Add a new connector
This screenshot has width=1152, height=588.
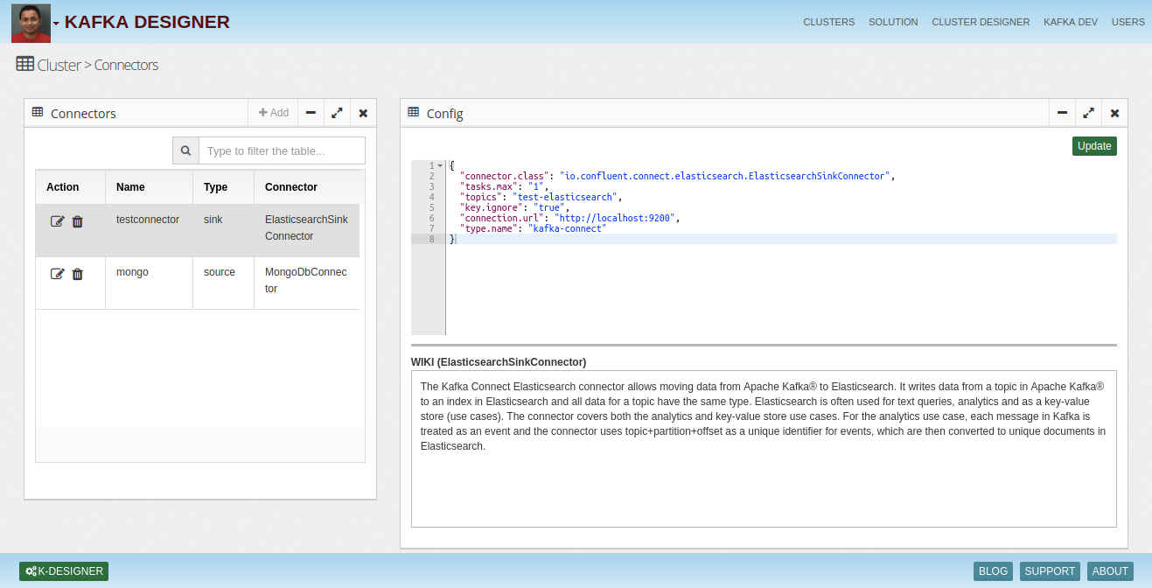click(x=273, y=113)
